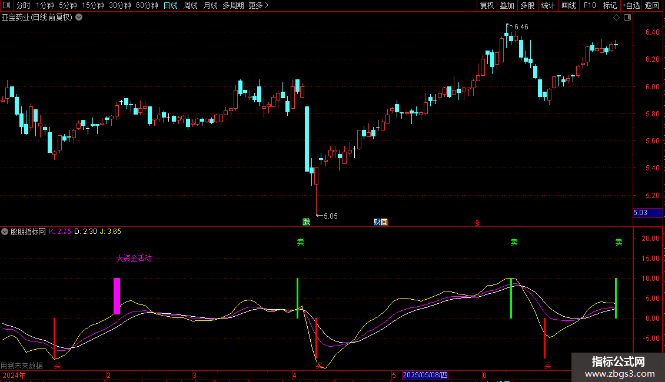Click the J: 3.65 indicator value

[x=110, y=232]
